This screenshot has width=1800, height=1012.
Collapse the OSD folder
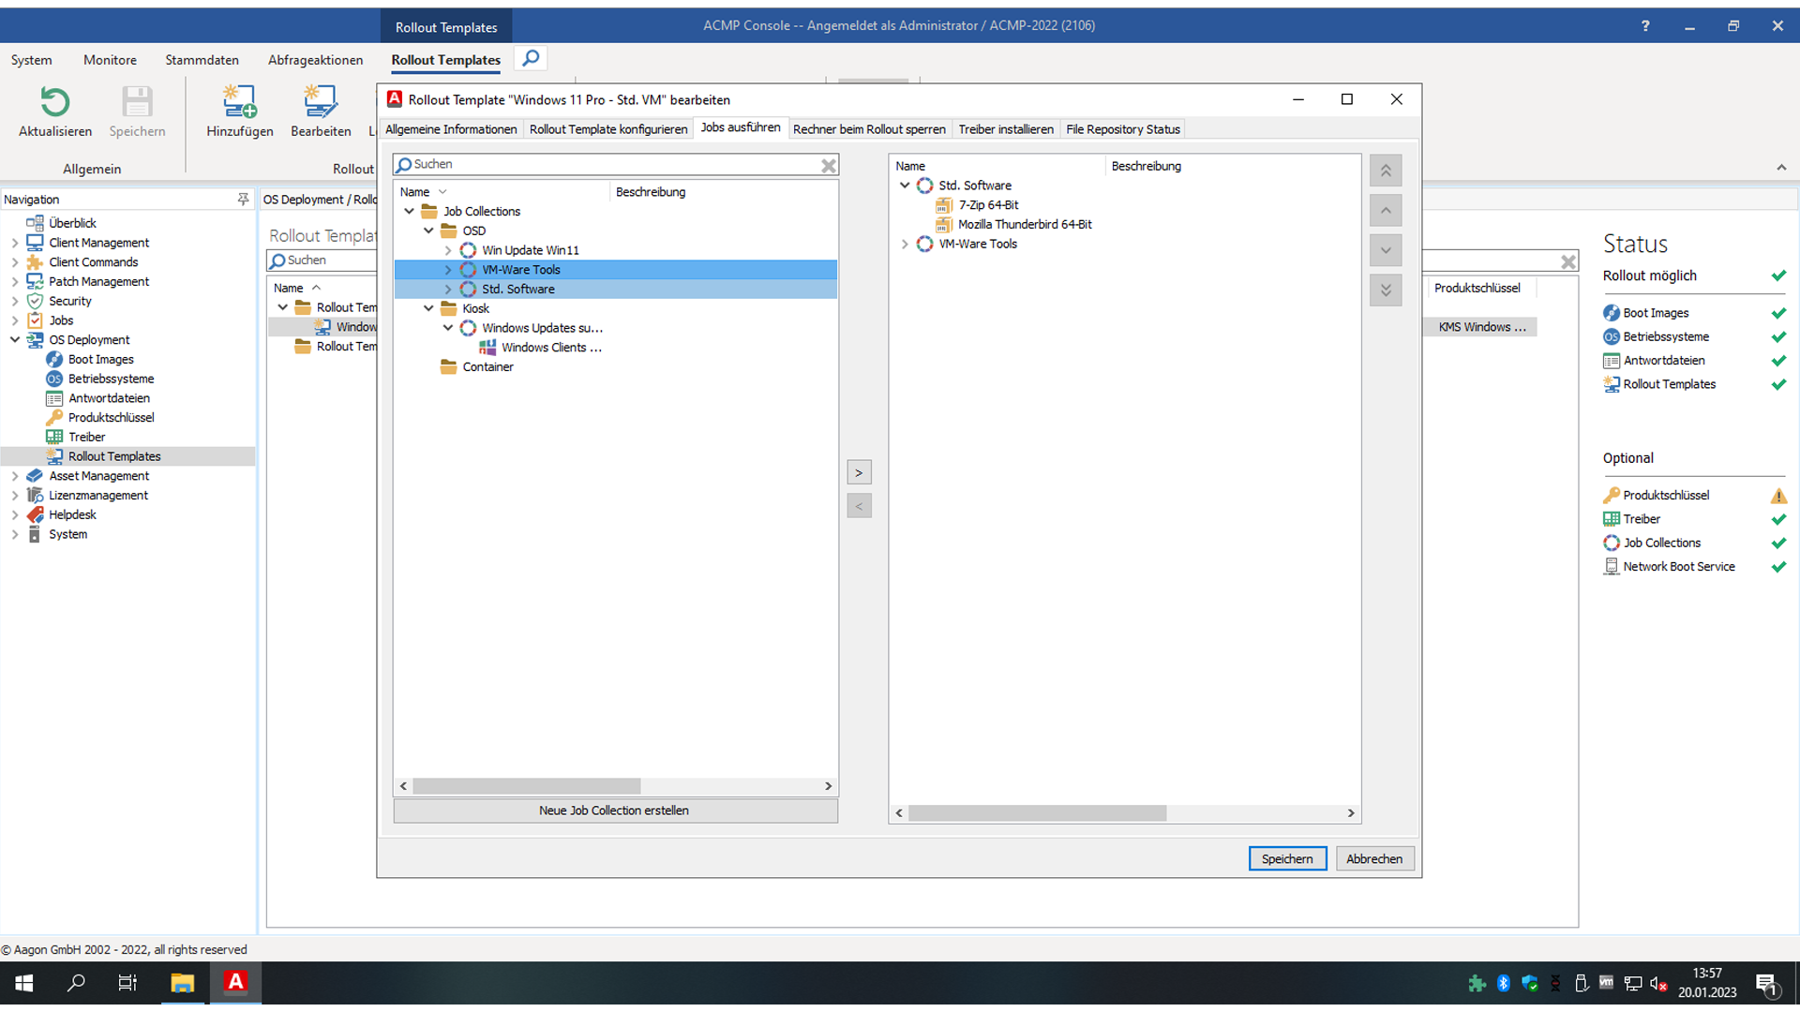click(428, 231)
